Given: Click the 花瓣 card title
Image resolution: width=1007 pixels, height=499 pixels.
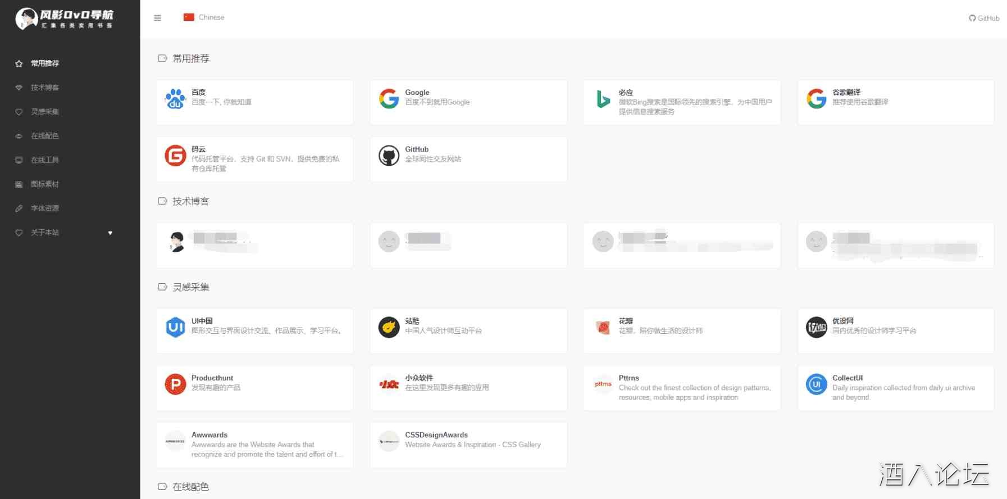Looking at the screenshot, I should [x=626, y=321].
